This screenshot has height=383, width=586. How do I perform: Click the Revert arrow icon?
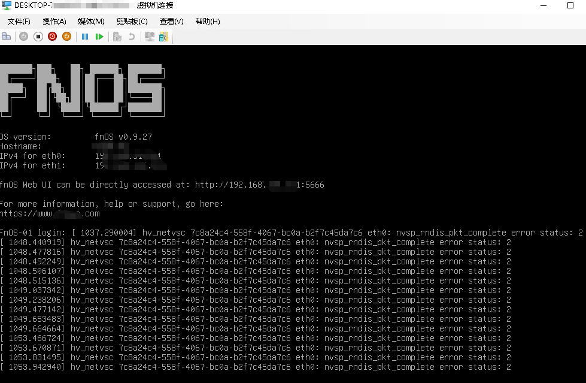[132, 37]
